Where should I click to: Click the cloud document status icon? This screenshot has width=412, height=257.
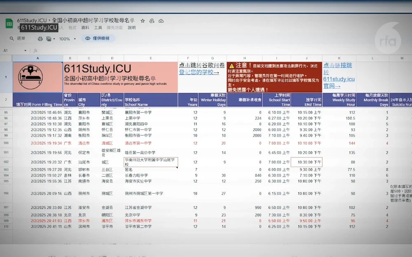click(x=161, y=21)
